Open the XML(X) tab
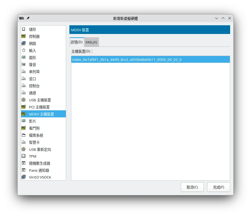Image resolution: width=251 pixels, height=216 pixels. click(x=91, y=42)
